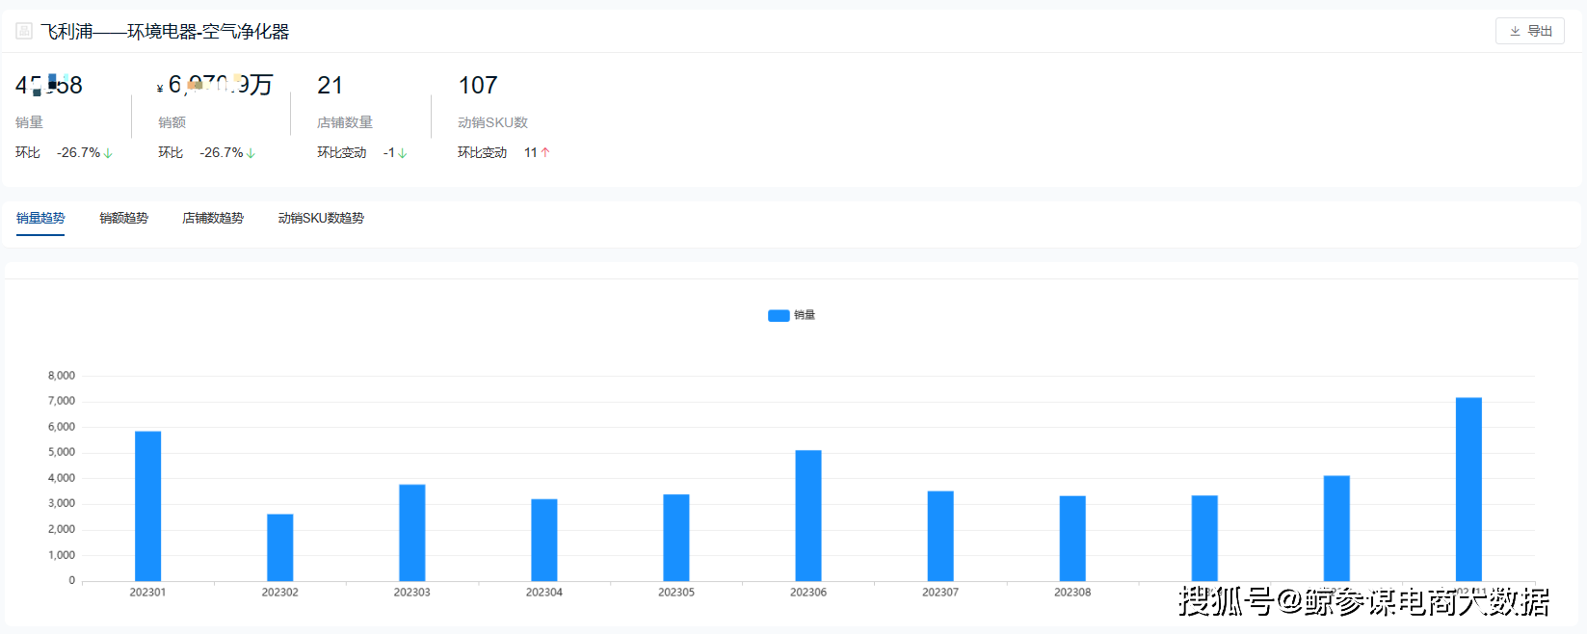This screenshot has height=634, width=1587.
Task: Click the 动销SKU数 value 107
Action: pyautogui.click(x=478, y=86)
